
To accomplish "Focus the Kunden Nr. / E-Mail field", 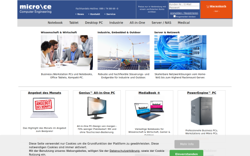I will tap(184, 5).
